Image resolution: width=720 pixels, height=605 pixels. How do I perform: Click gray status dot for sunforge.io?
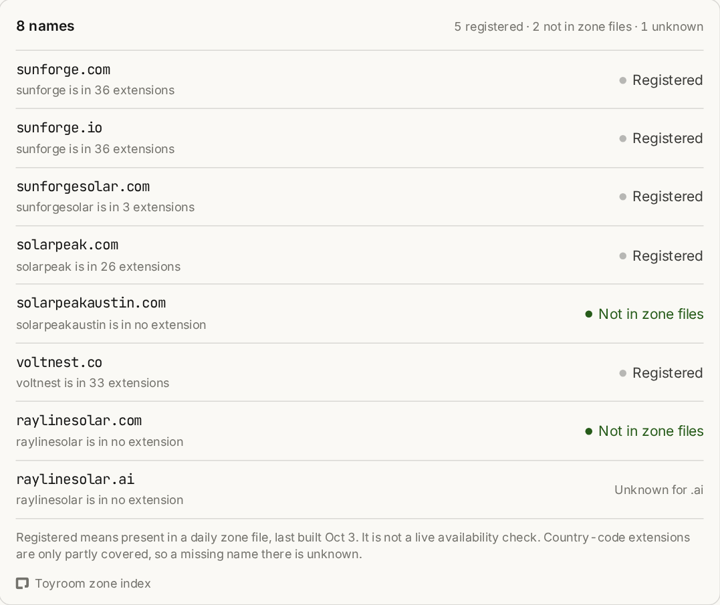click(x=622, y=138)
